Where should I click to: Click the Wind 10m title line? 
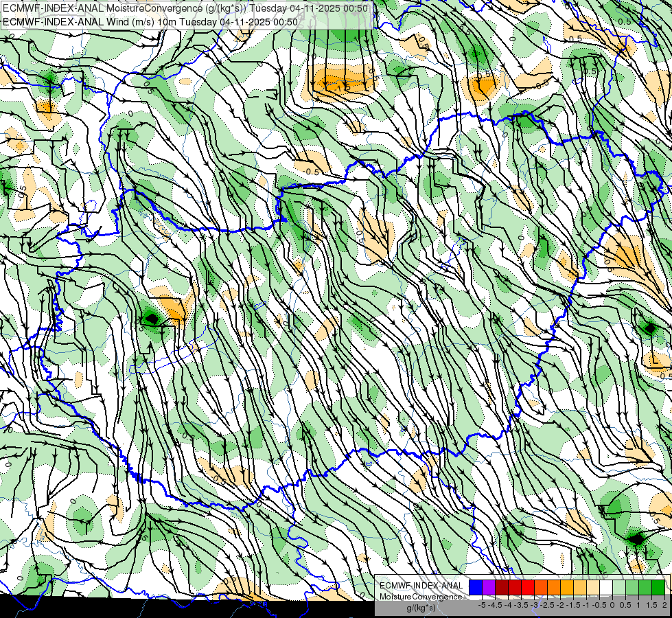pos(150,21)
